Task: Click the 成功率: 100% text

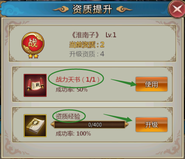Action: point(73,134)
